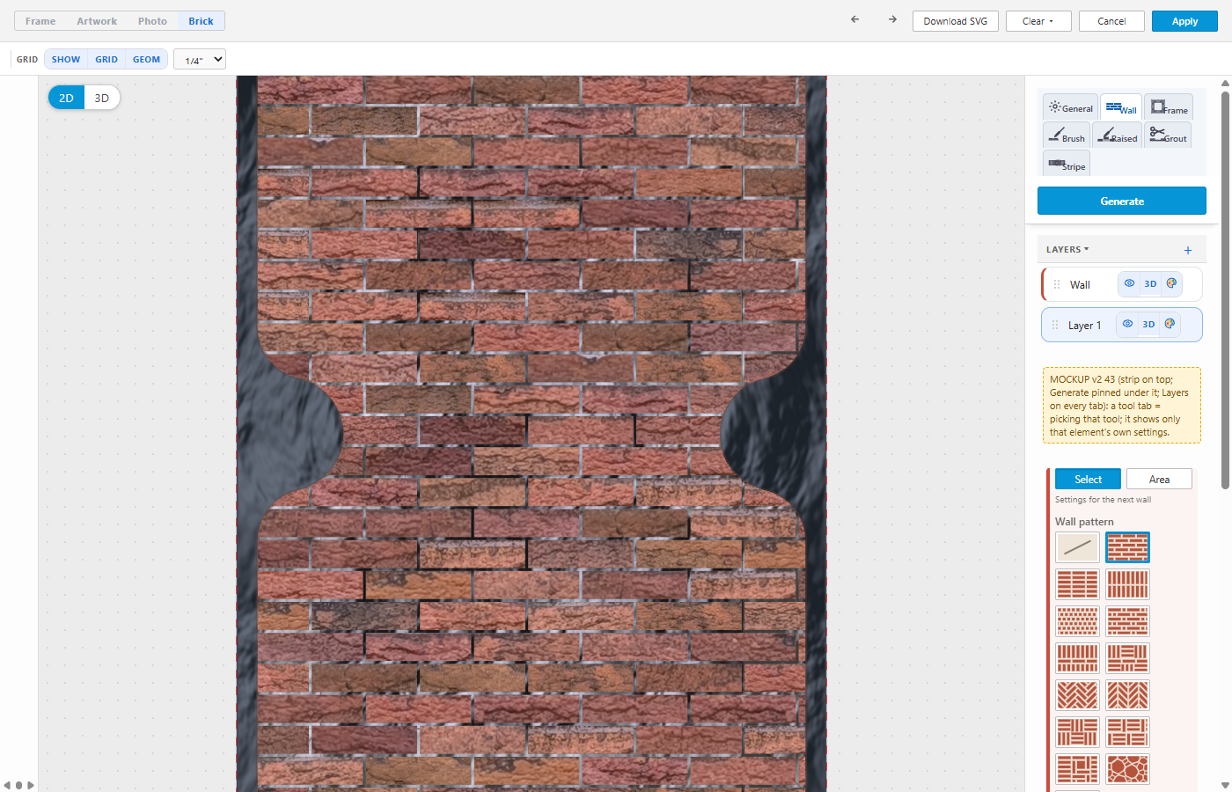Cancel the current edits
Viewport: 1232px width, 792px height.
click(1111, 21)
